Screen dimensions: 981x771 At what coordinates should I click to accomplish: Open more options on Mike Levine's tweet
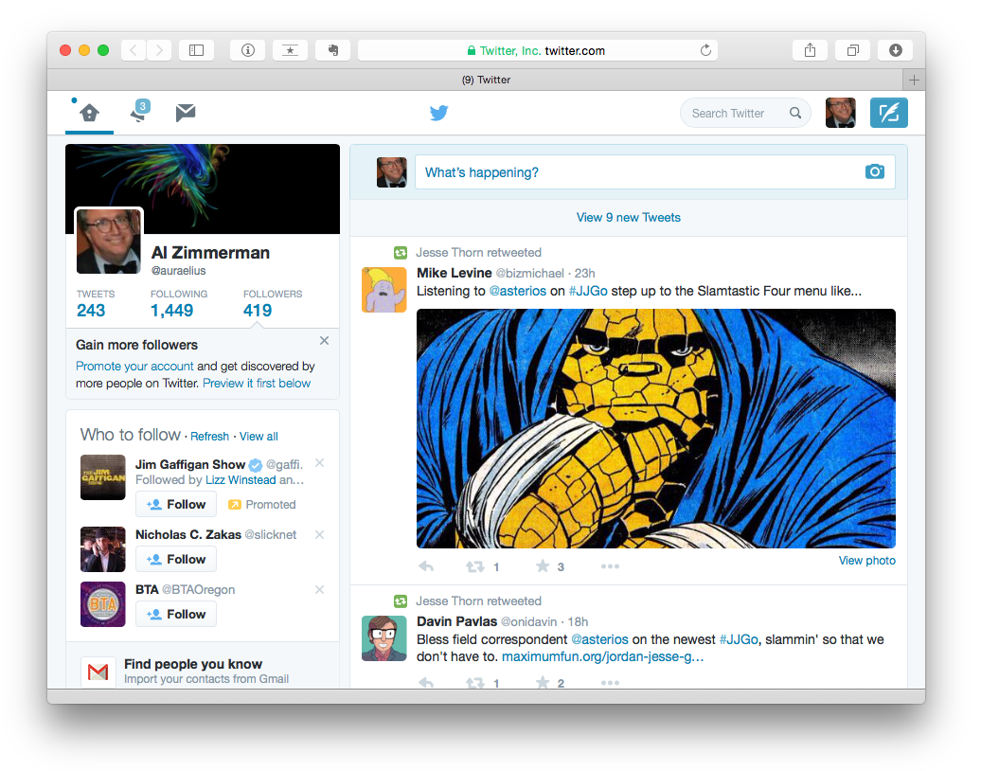pyautogui.click(x=610, y=566)
